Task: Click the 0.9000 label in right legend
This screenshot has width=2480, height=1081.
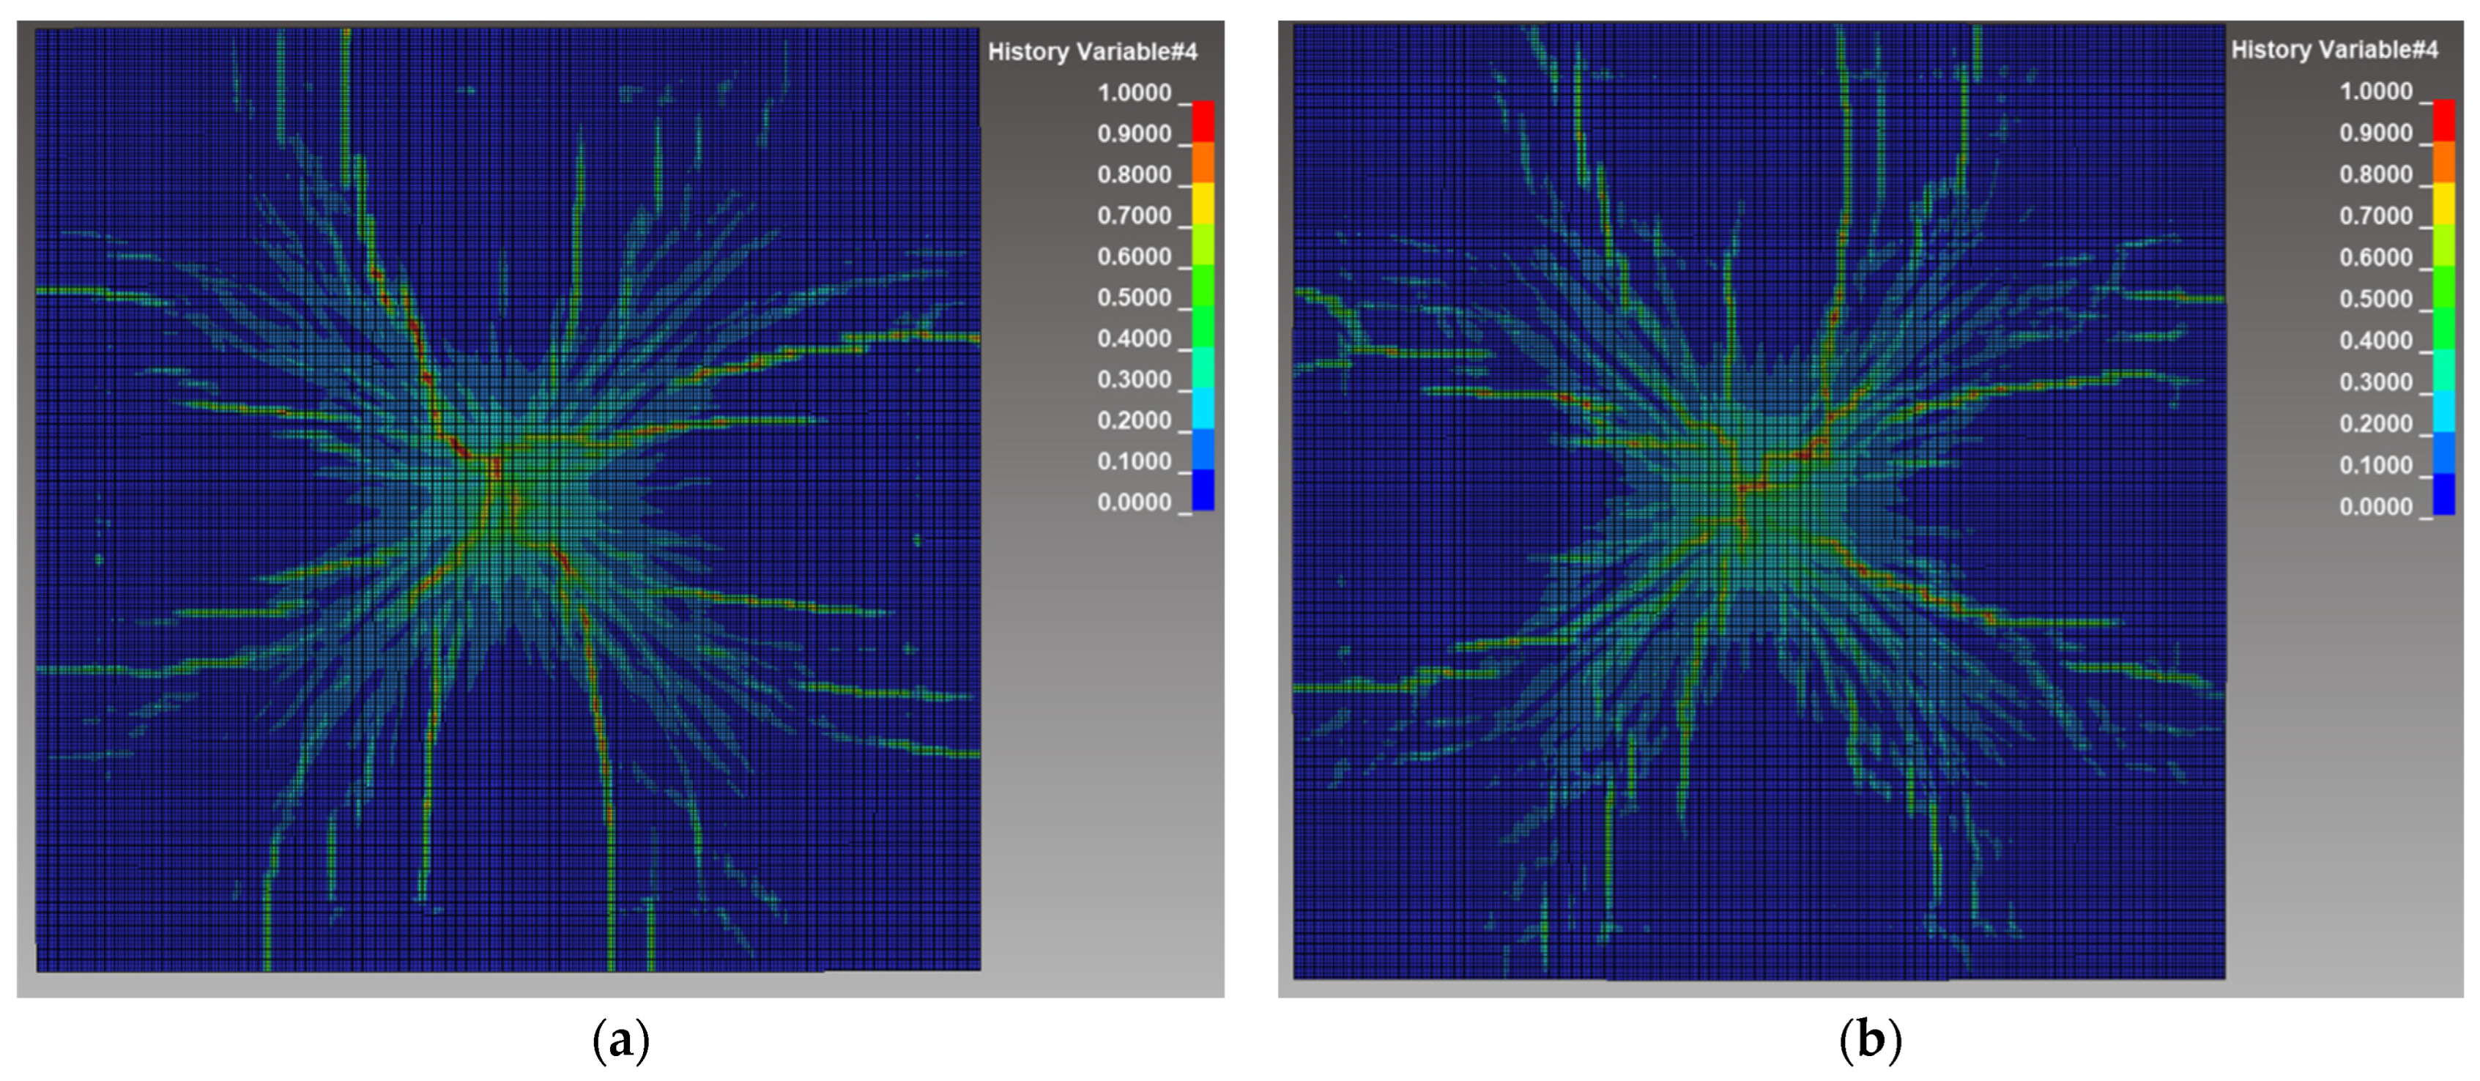Action: 2375,133
